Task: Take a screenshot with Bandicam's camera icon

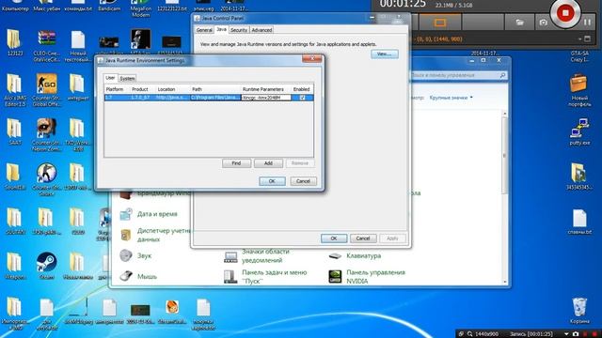Action: 543,23
